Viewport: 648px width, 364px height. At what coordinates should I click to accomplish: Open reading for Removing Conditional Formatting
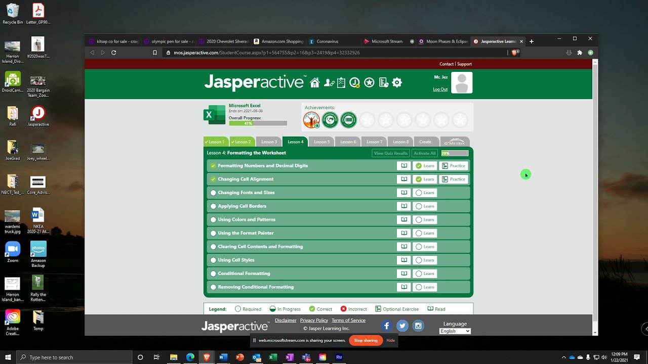coord(404,287)
